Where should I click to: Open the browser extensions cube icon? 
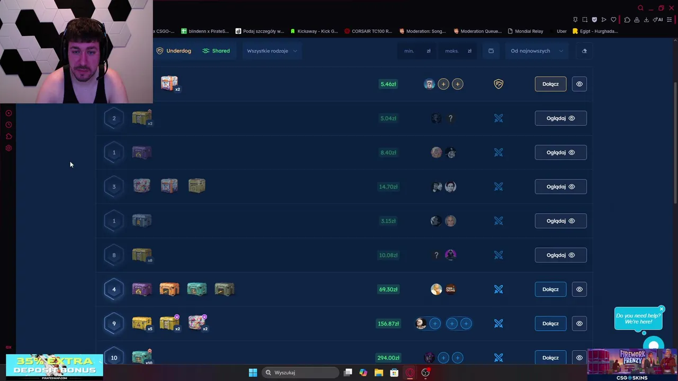pyautogui.click(x=627, y=20)
